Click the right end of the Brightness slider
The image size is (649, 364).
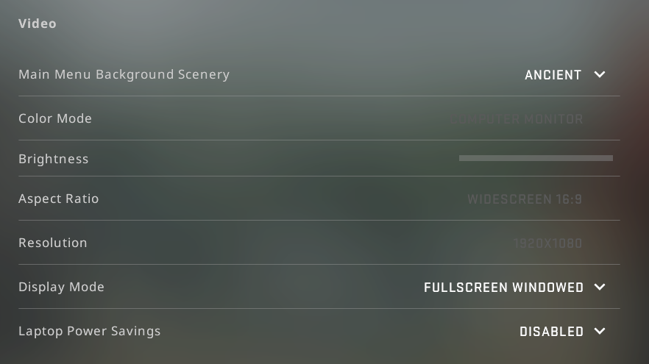(611, 158)
